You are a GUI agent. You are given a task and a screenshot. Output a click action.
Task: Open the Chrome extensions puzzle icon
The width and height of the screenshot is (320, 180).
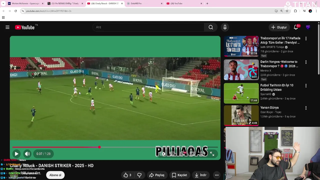tap(295, 11)
